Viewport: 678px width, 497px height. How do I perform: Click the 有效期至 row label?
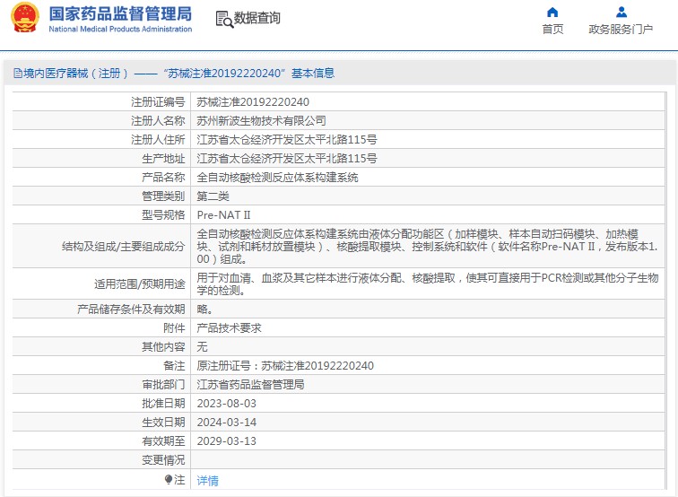coord(163,441)
